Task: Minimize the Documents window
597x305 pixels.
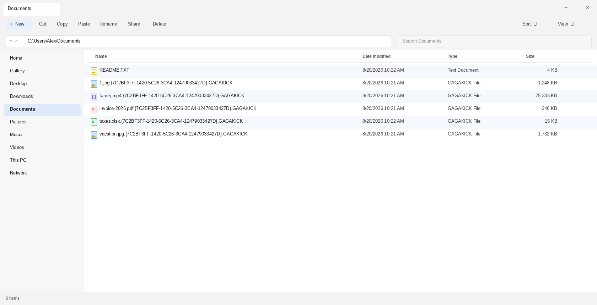Action: (x=566, y=8)
